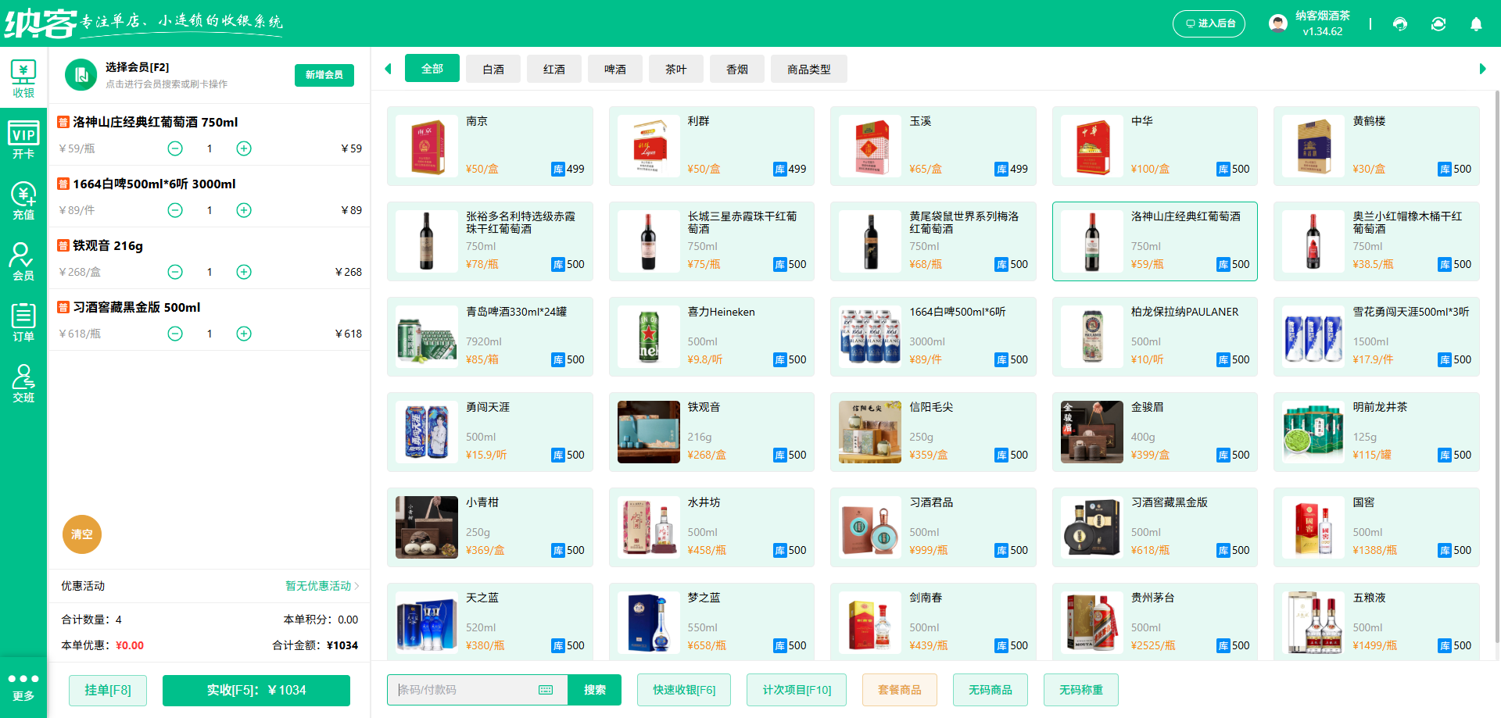Click the 新增会员 button
Screen dimensions: 1501x718
(x=324, y=75)
